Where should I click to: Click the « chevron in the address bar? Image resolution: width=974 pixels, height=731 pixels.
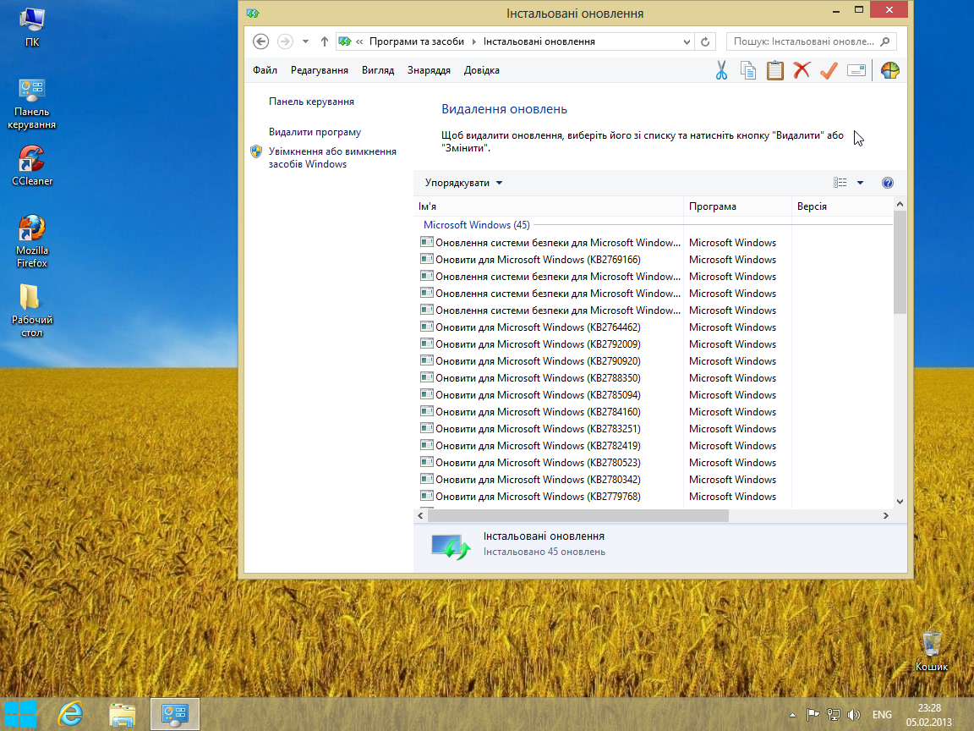coord(359,41)
